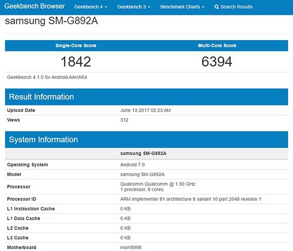This screenshot has width=293, height=251.
Task: Select the multi-core score value 6394
Action: [x=217, y=62]
